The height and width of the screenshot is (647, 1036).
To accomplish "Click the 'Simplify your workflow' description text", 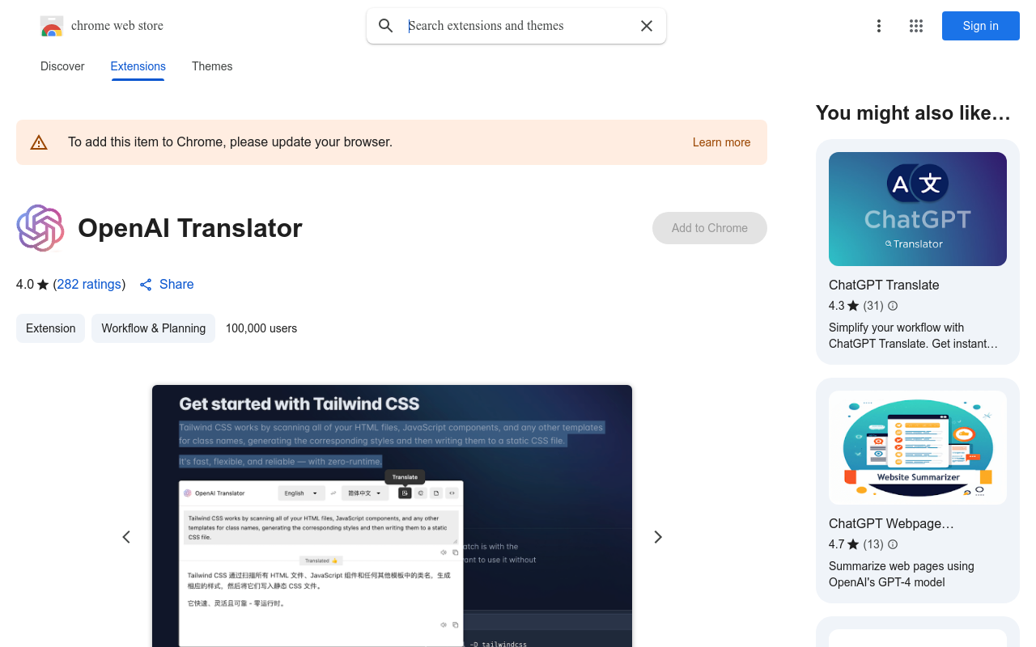I will pyautogui.click(x=913, y=336).
